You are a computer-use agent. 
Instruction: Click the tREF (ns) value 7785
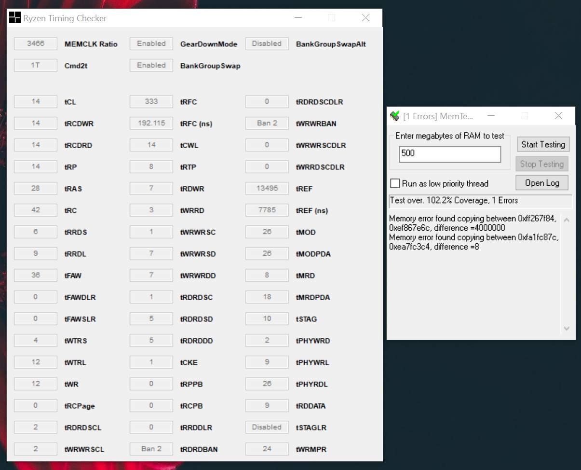click(267, 210)
